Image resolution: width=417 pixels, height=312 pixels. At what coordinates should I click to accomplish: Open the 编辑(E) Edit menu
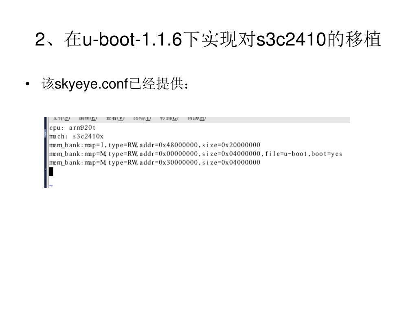tap(88, 118)
